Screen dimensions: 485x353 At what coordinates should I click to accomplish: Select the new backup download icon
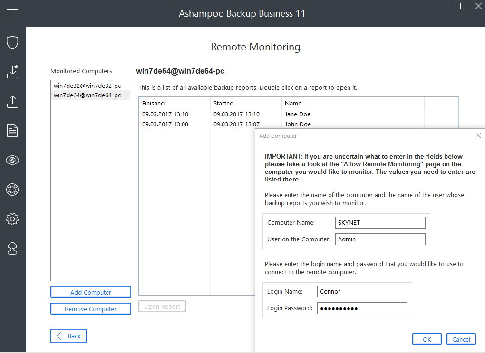click(12, 72)
